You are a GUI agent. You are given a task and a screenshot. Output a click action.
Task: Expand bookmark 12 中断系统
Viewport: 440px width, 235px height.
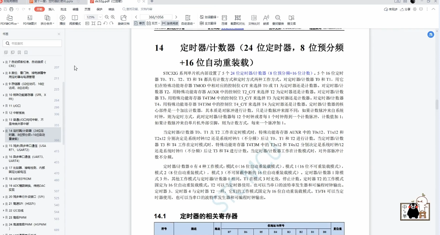coord(4,113)
